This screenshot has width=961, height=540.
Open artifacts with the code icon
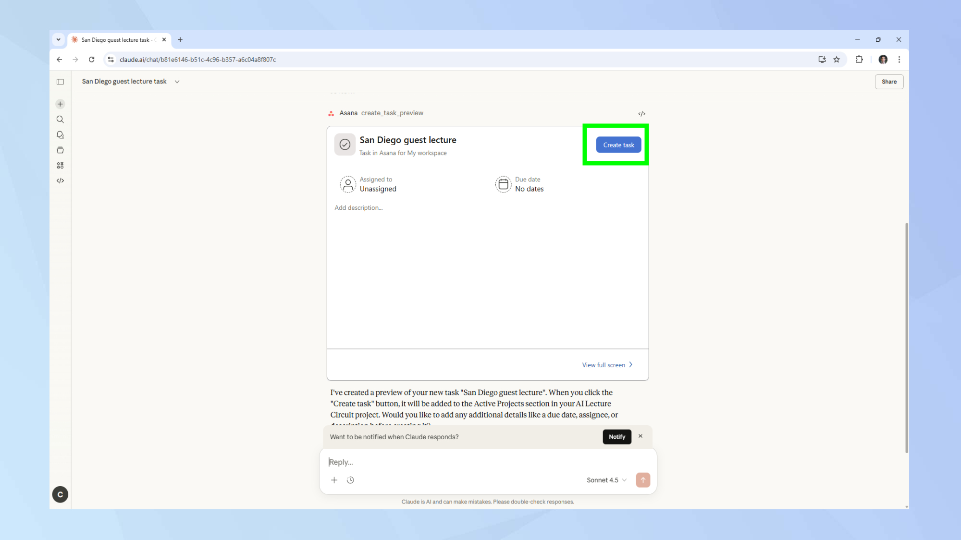(60, 180)
